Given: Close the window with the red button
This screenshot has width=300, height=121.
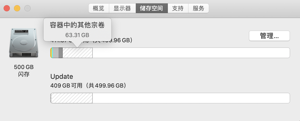Looking at the screenshot, I should click(7, 8).
